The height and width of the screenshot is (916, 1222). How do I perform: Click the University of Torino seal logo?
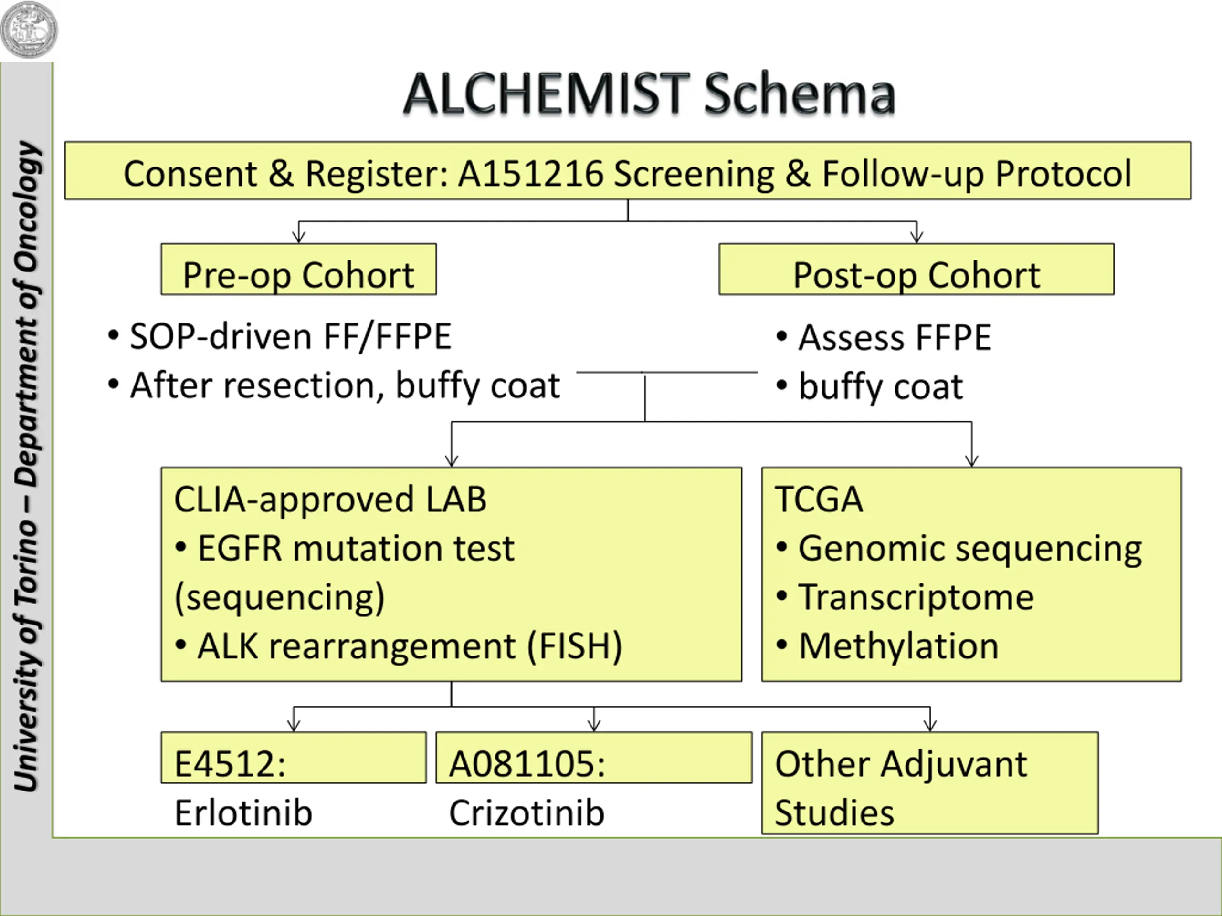tap(29, 29)
